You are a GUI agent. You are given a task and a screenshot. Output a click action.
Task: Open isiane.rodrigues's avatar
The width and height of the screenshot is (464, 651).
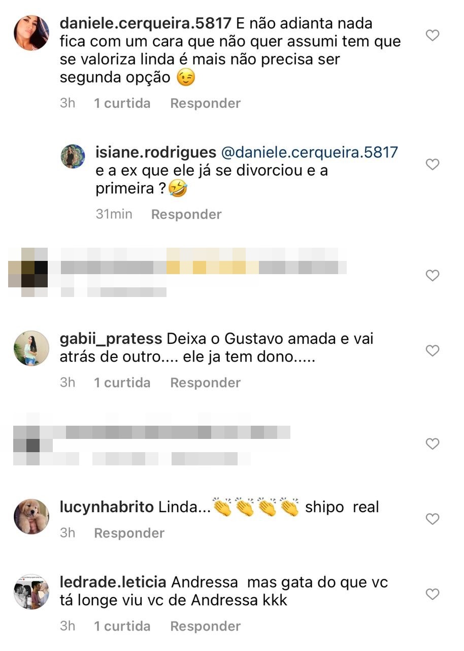pos(73,156)
